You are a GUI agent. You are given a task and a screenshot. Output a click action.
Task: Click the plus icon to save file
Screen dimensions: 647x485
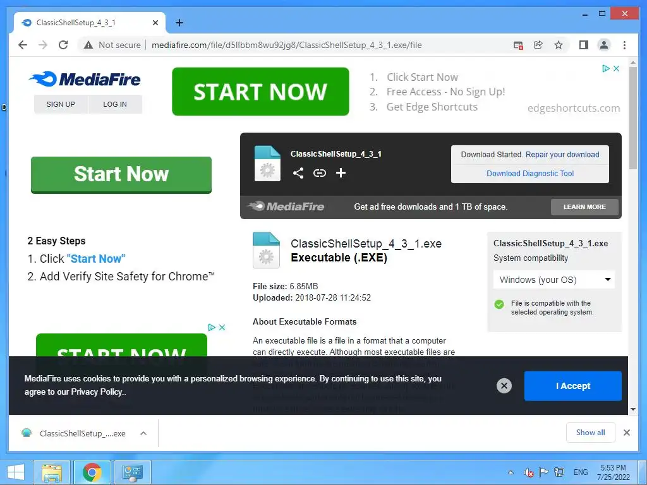point(341,173)
